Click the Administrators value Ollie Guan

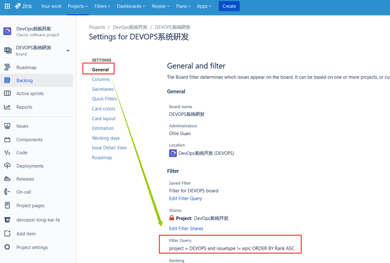[180, 133]
